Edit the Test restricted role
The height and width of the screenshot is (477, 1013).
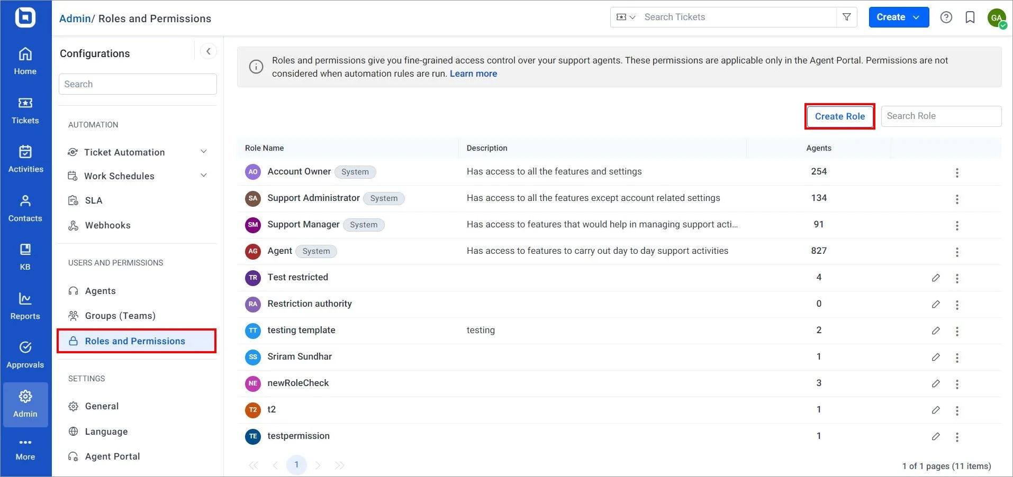[936, 278]
